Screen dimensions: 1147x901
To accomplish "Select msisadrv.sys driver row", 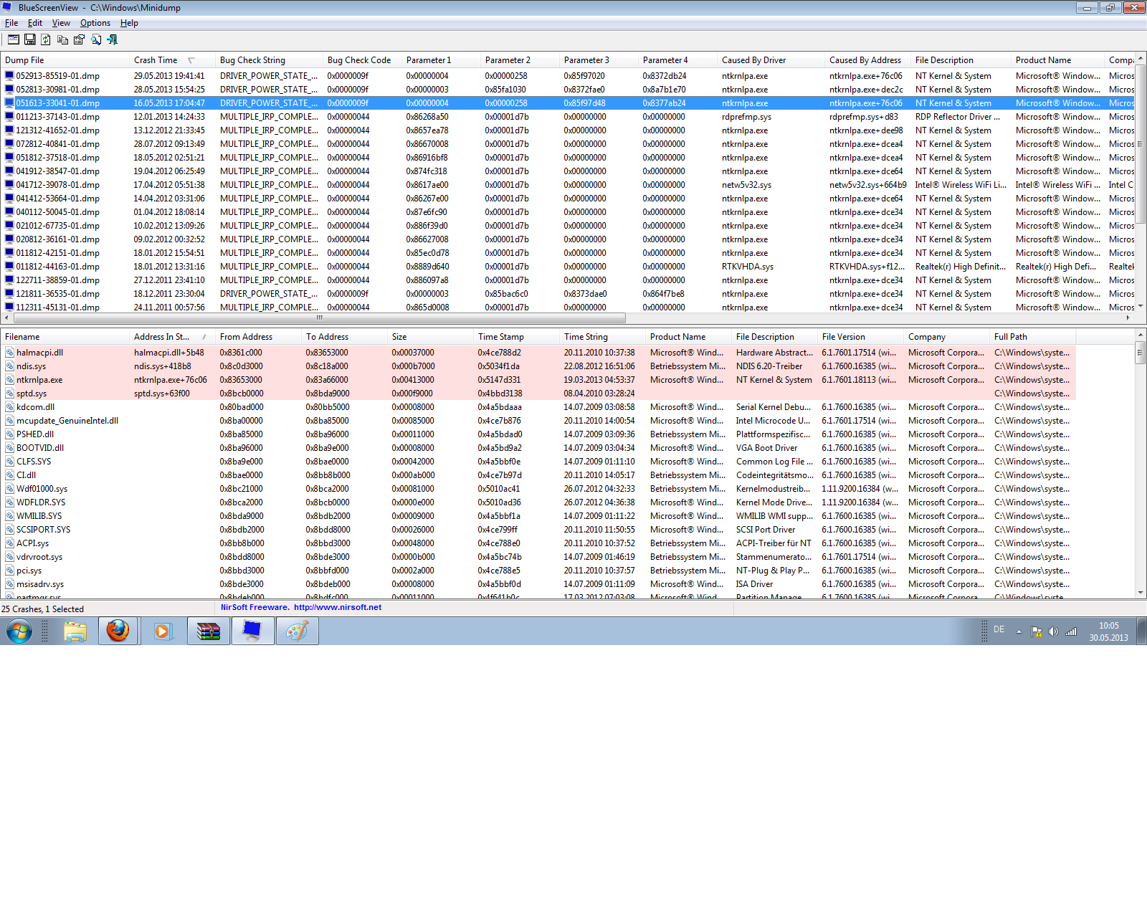I will coord(538,584).
